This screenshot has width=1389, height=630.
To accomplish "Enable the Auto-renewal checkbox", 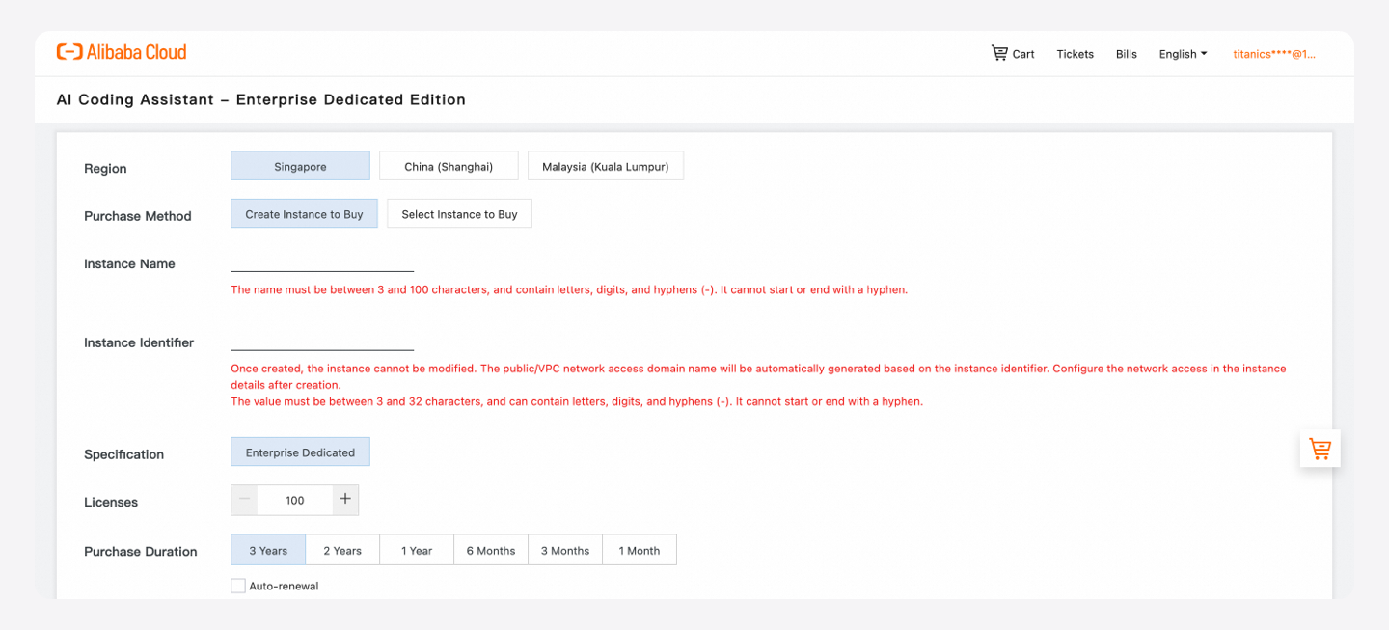I will [238, 586].
